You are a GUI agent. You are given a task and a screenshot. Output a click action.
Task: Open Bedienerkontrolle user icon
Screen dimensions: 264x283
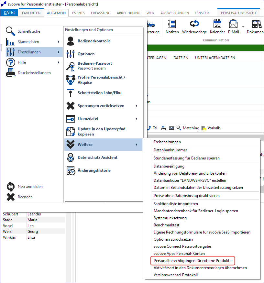[x=71, y=41]
